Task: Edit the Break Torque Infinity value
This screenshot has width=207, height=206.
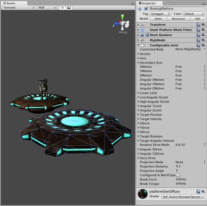Action: pyautogui.click(x=190, y=183)
